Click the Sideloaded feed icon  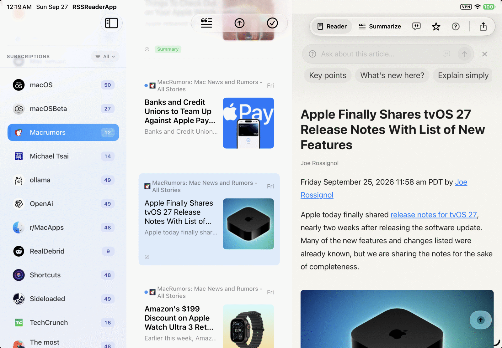point(19,299)
